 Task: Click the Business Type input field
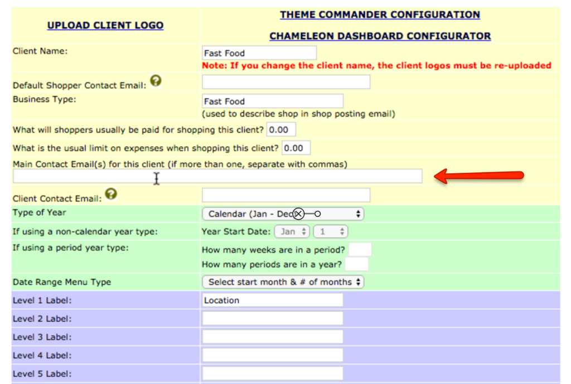pyautogui.click(x=273, y=101)
